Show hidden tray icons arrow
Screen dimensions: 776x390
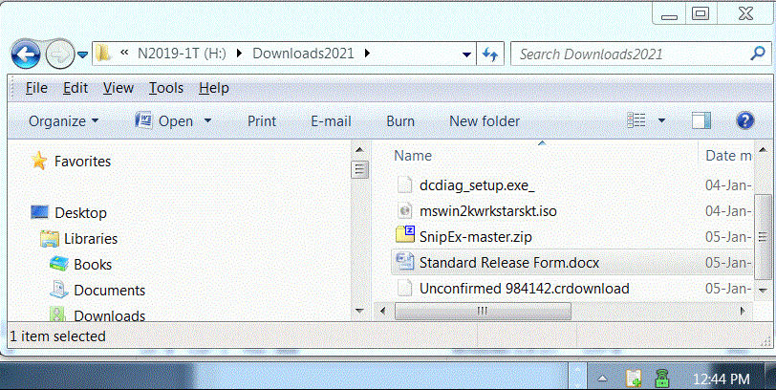click(602, 379)
